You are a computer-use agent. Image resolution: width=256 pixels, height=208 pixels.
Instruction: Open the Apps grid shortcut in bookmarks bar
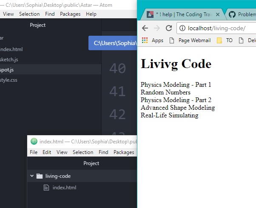(145, 40)
